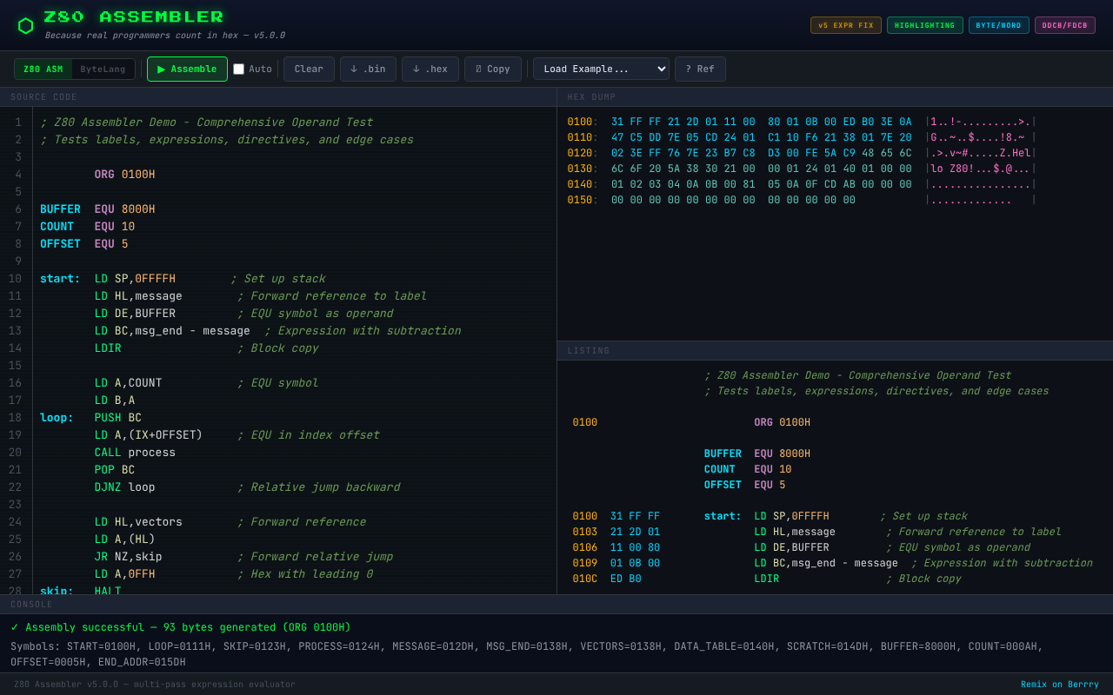Click the DDCB/FDCB badge
The image size is (1113, 695).
1065,25
